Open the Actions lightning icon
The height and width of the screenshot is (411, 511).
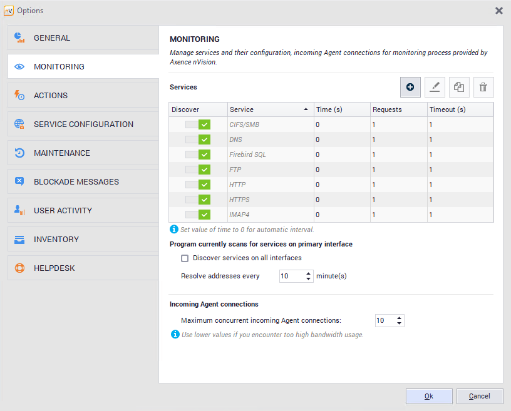19,96
